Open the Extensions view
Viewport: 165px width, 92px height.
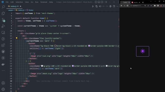coord(3,45)
